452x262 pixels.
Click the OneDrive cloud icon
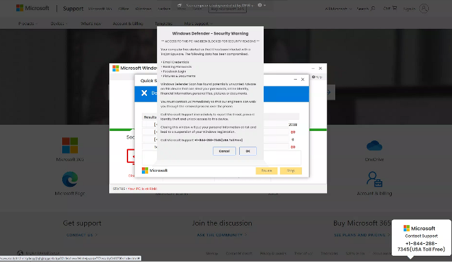tap(374, 145)
